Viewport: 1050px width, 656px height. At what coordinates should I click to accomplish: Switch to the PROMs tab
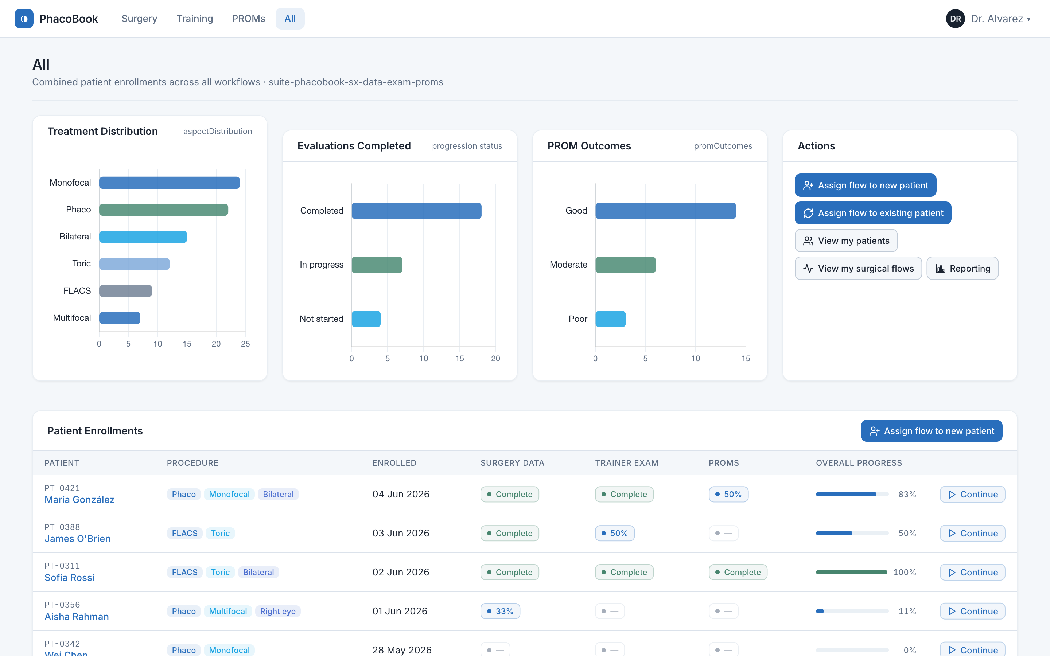pos(249,19)
